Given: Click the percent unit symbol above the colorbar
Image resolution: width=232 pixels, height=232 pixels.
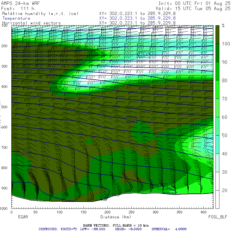Looking at the screenshot, I should 223,26.
